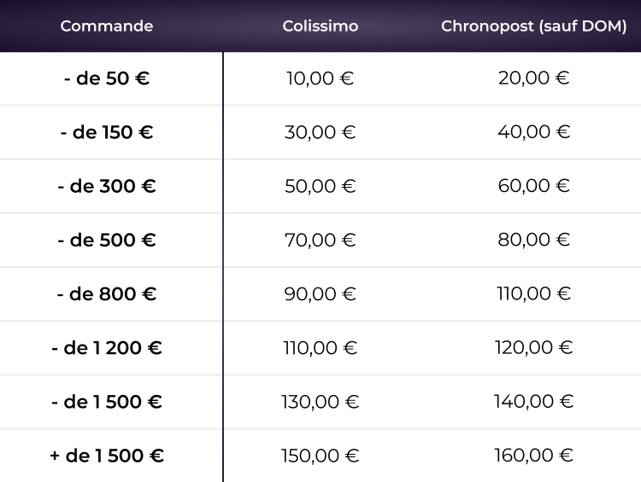The image size is (641, 482).
Task: Select the "- de 150 €" row label
Action: pyautogui.click(x=107, y=132)
